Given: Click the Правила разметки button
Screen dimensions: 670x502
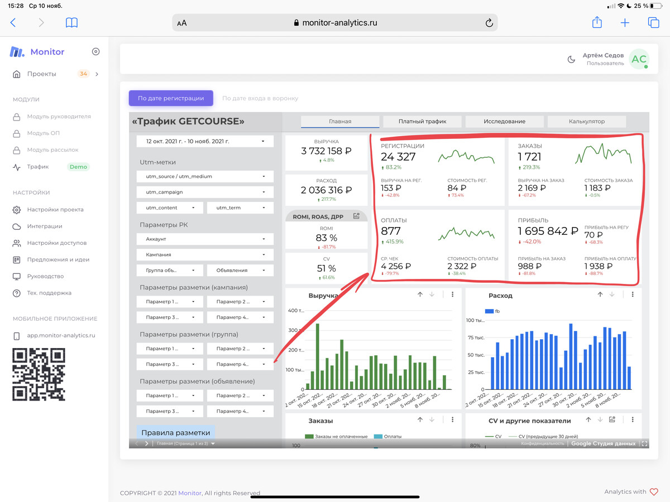Looking at the screenshot, I should point(176,432).
